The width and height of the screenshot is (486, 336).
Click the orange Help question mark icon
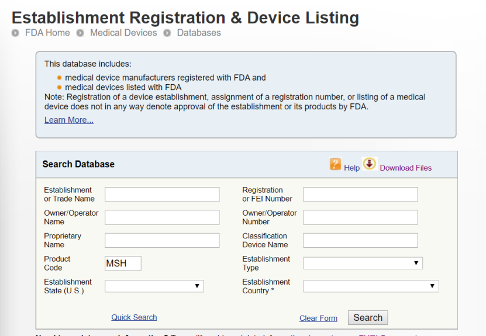click(335, 164)
